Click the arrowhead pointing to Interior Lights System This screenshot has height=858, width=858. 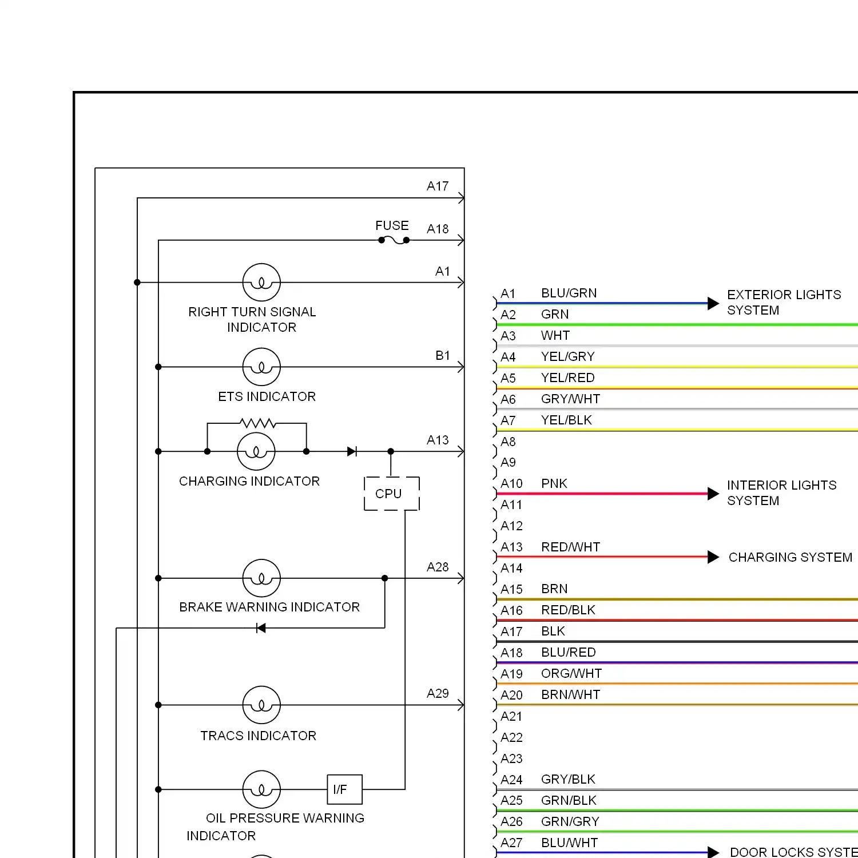point(713,494)
